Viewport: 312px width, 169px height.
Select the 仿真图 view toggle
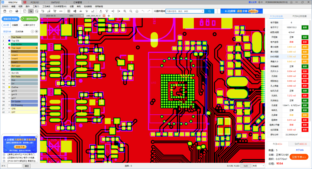[x=15, y=25]
